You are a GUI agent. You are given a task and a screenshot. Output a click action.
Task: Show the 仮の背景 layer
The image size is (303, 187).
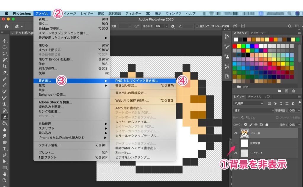pos(236,143)
